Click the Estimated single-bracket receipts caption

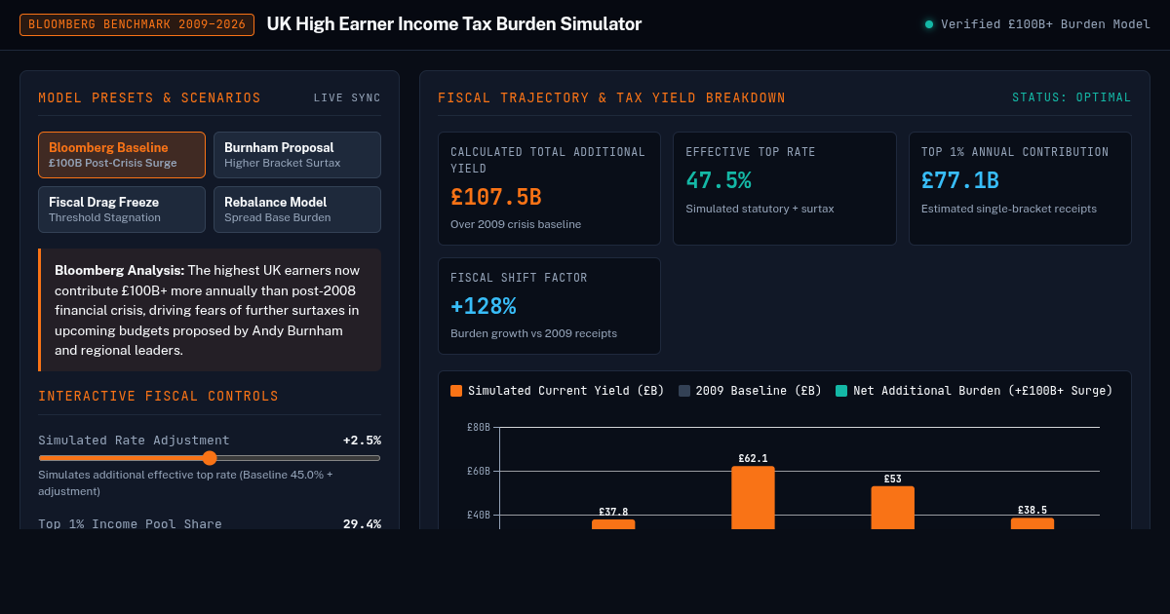pyautogui.click(x=1009, y=209)
